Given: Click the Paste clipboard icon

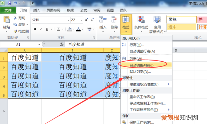Looking at the screenshot, I should 6,20.
